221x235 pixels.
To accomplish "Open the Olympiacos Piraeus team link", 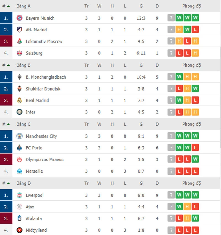I will pyautogui.click(x=44, y=159).
